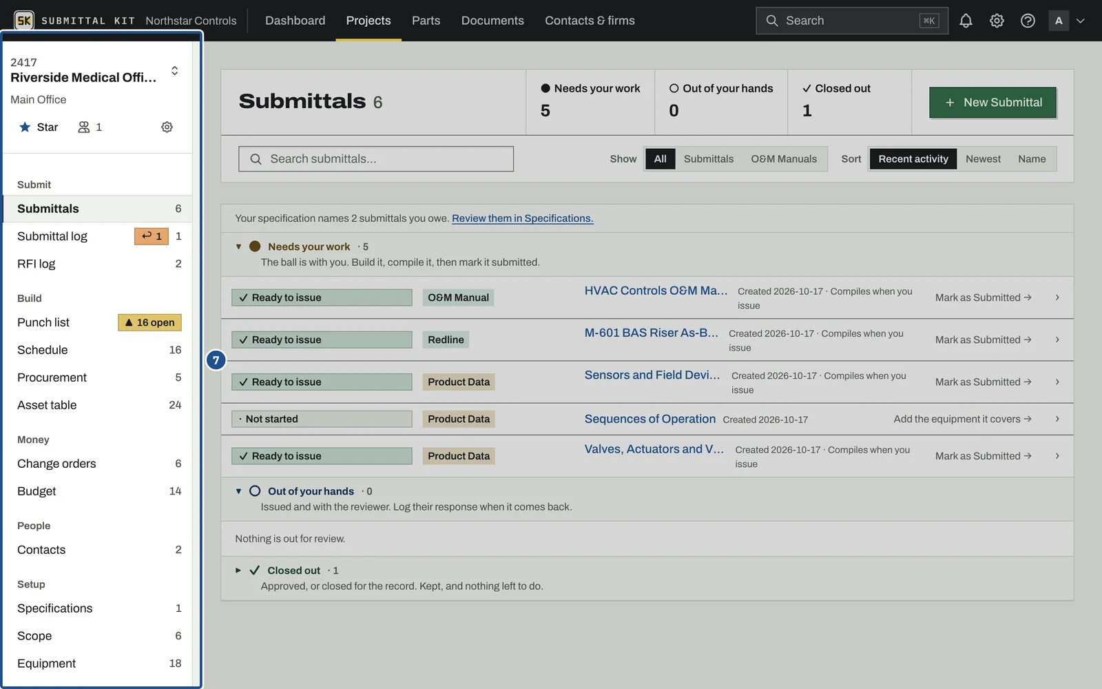Viewport: 1102px width, 689px height.
Task: Open the Documents tab
Action: (492, 21)
